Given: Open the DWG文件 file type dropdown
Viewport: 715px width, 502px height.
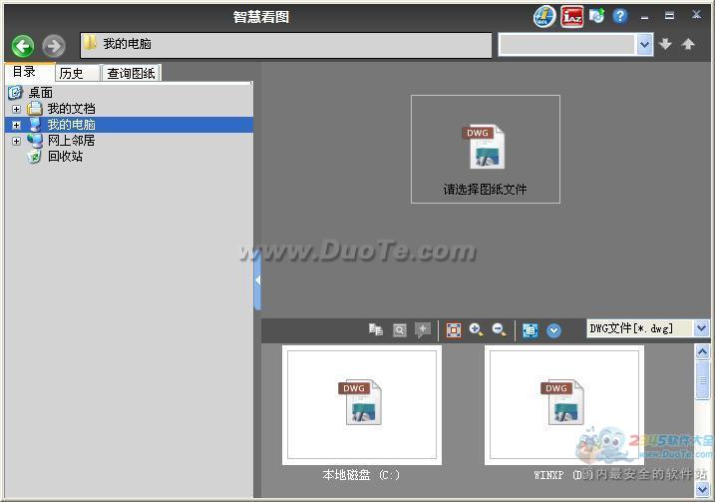Looking at the screenshot, I should pyautogui.click(x=701, y=328).
